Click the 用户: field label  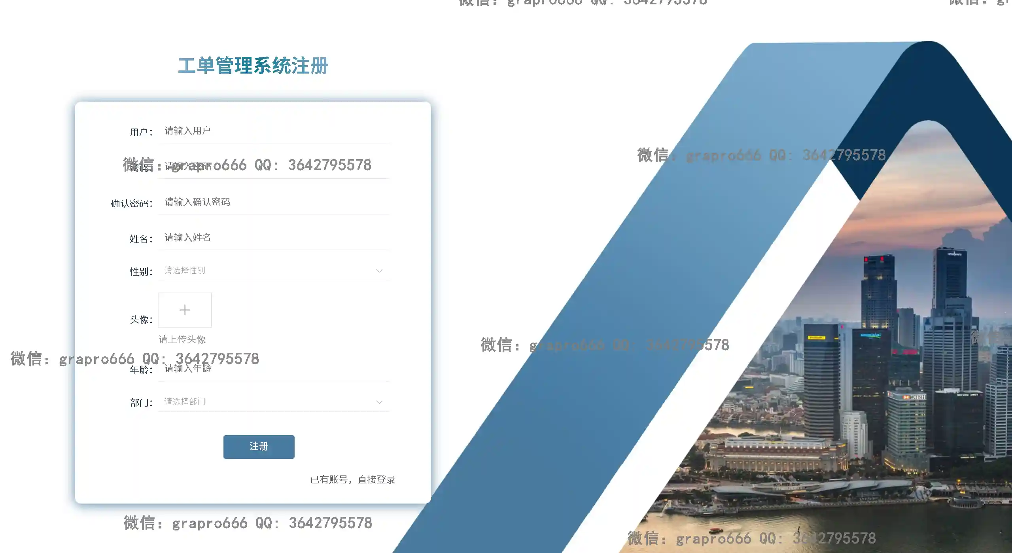pyautogui.click(x=141, y=132)
